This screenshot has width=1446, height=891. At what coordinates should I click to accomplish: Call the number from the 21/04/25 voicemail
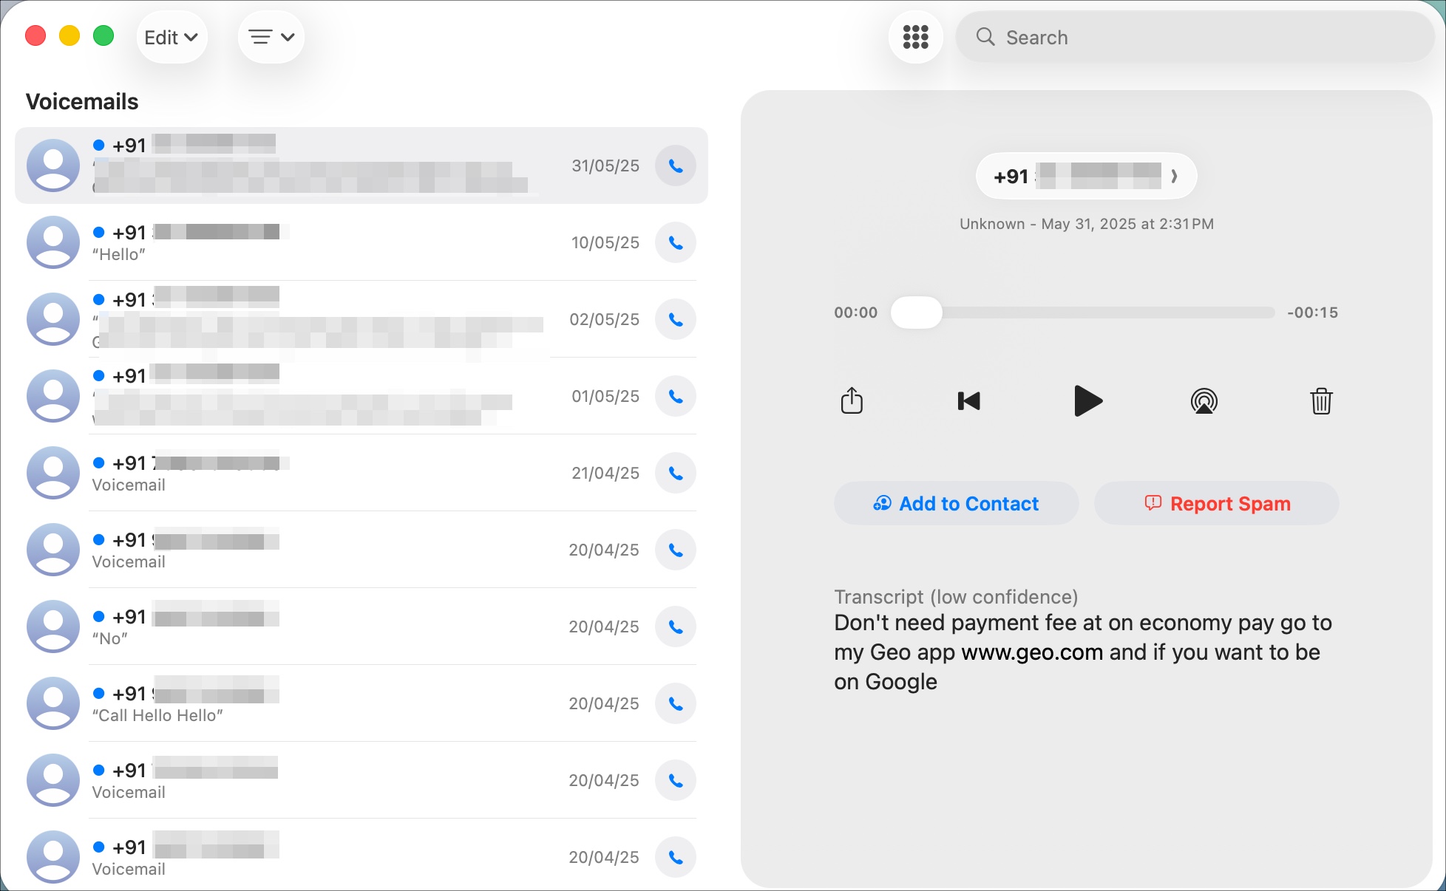pos(675,473)
